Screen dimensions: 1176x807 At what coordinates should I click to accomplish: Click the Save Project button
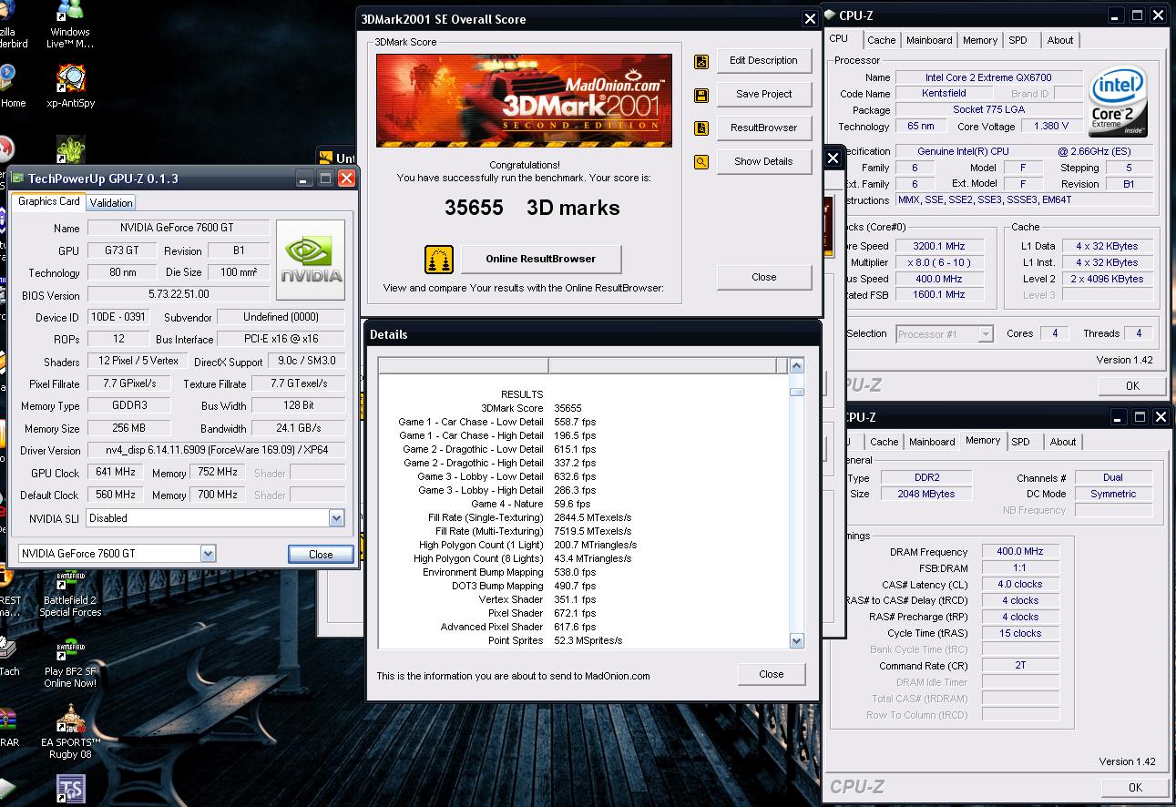click(x=763, y=94)
